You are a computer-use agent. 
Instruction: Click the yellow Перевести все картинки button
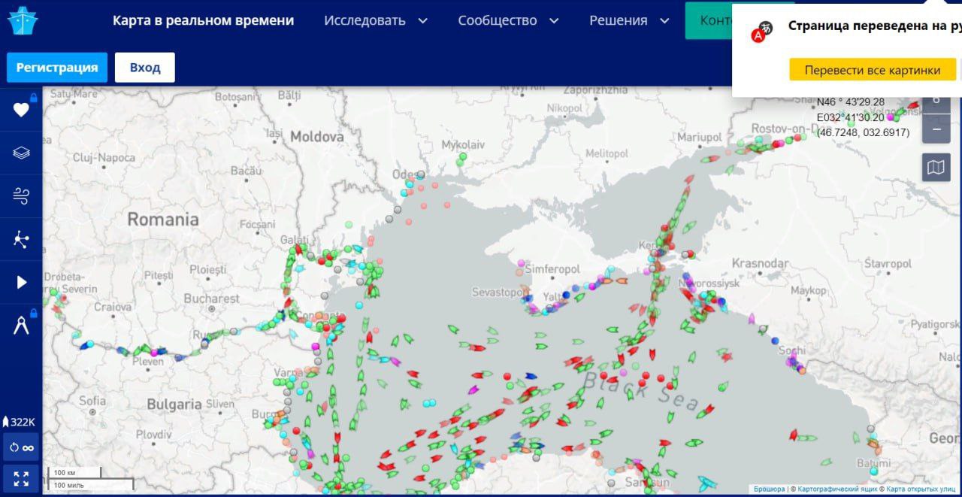click(872, 70)
